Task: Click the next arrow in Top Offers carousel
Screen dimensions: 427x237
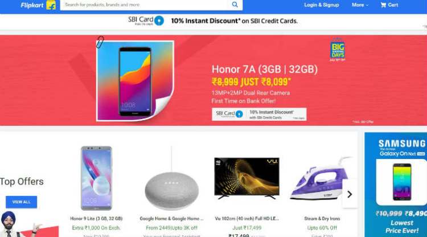Action: (x=350, y=194)
